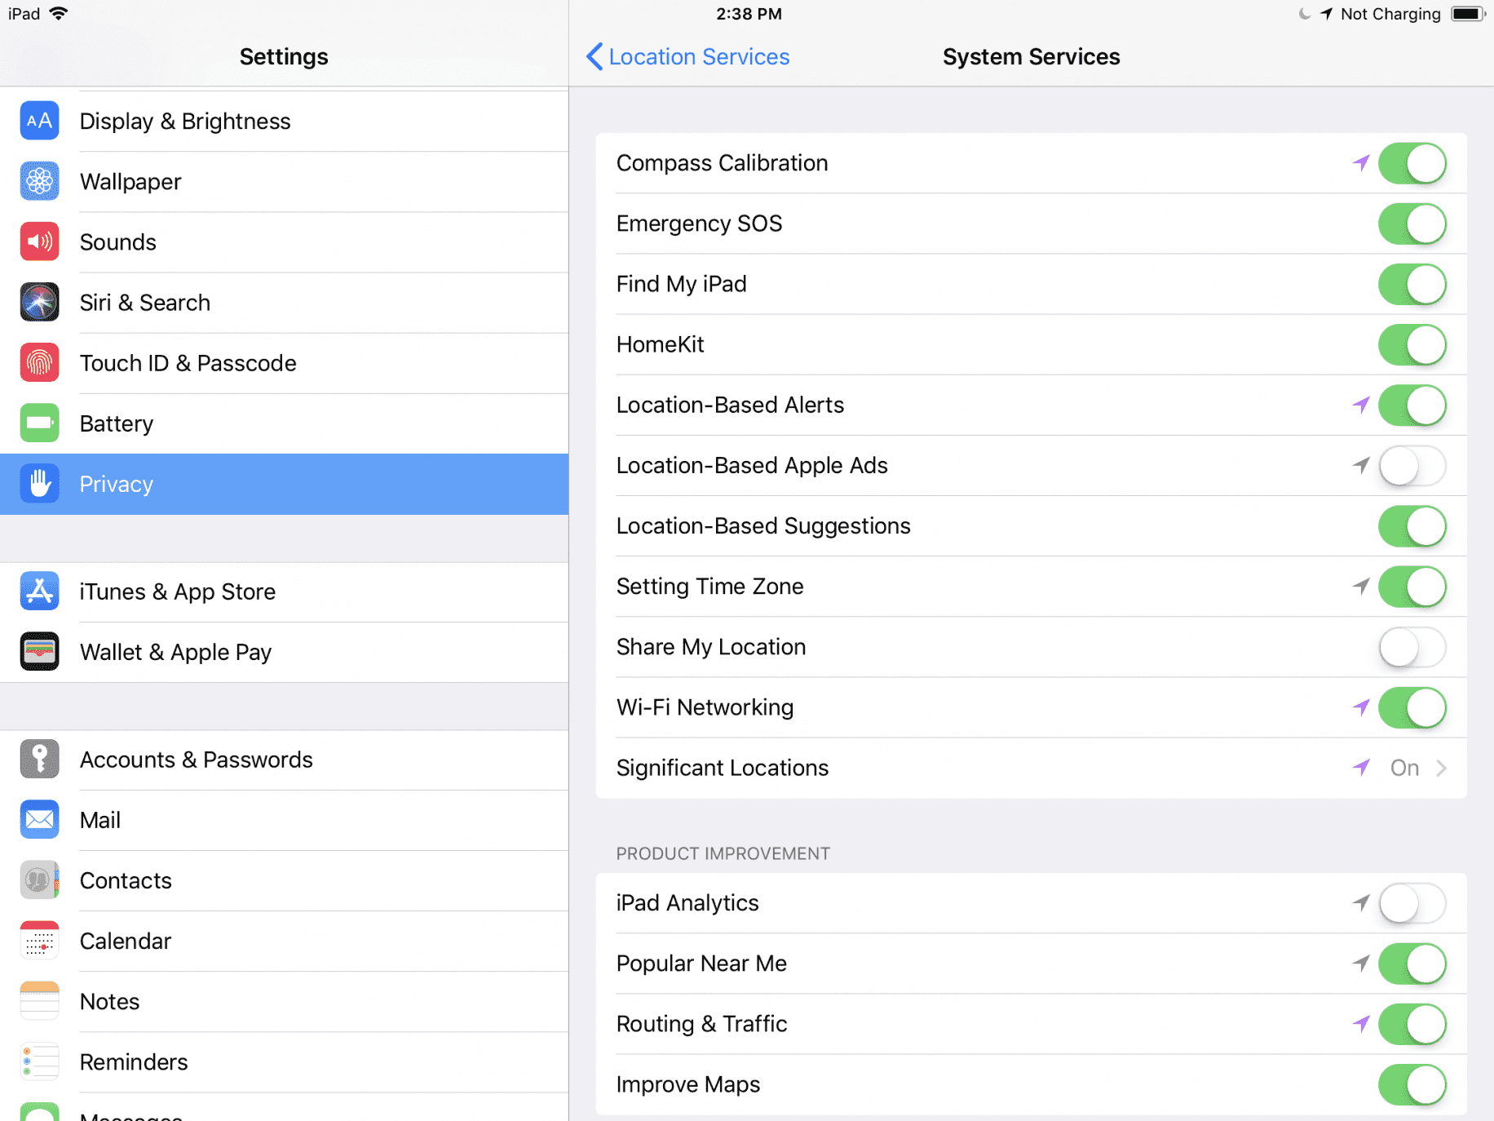Open Siri & Search via its compass icon
Screen dimensions: 1494x1121
[x=38, y=302]
